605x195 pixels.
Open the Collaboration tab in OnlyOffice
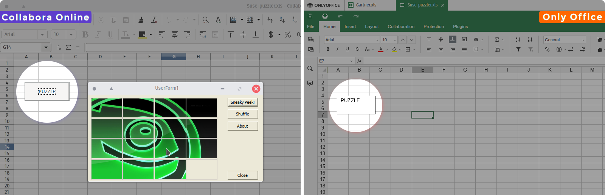(401, 27)
